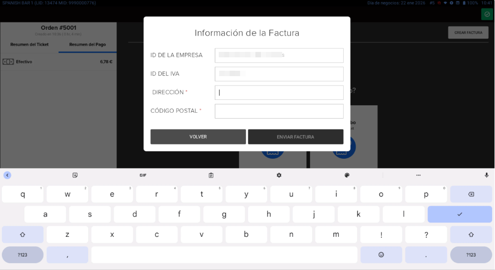
Task: Tap the period key
Action: (426, 255)
